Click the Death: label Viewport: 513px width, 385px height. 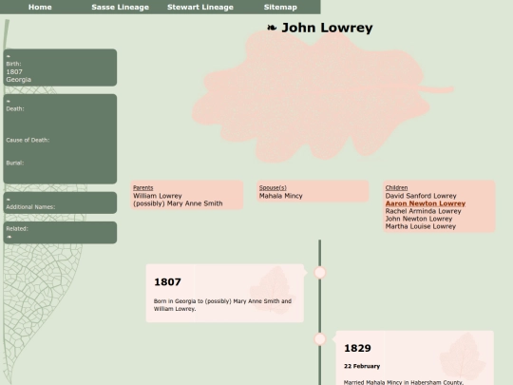click(15, 108)
